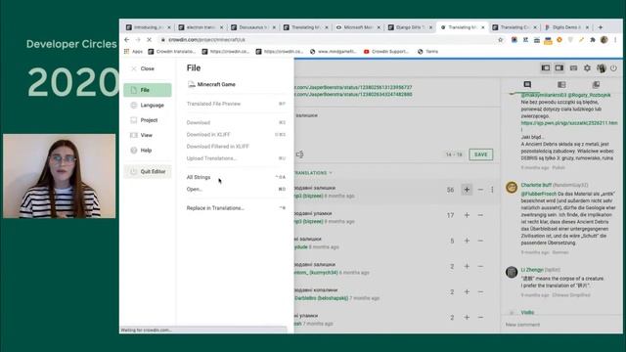The image size is (626, 352).
Task: Open the Language menu section
Action: tap(148, 105)
